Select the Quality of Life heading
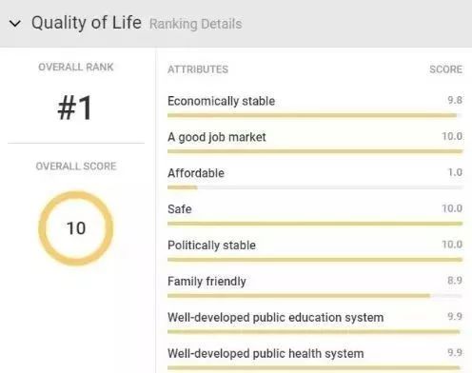The image size is (472, 373). [87, 23]
